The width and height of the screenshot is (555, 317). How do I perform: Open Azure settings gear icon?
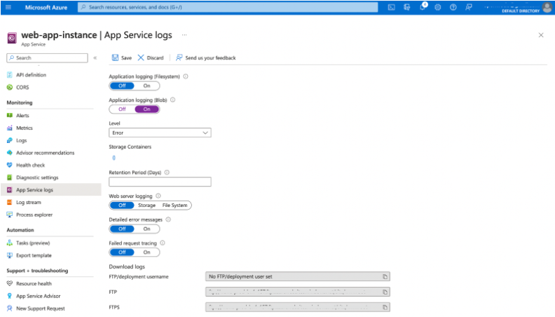438,7
